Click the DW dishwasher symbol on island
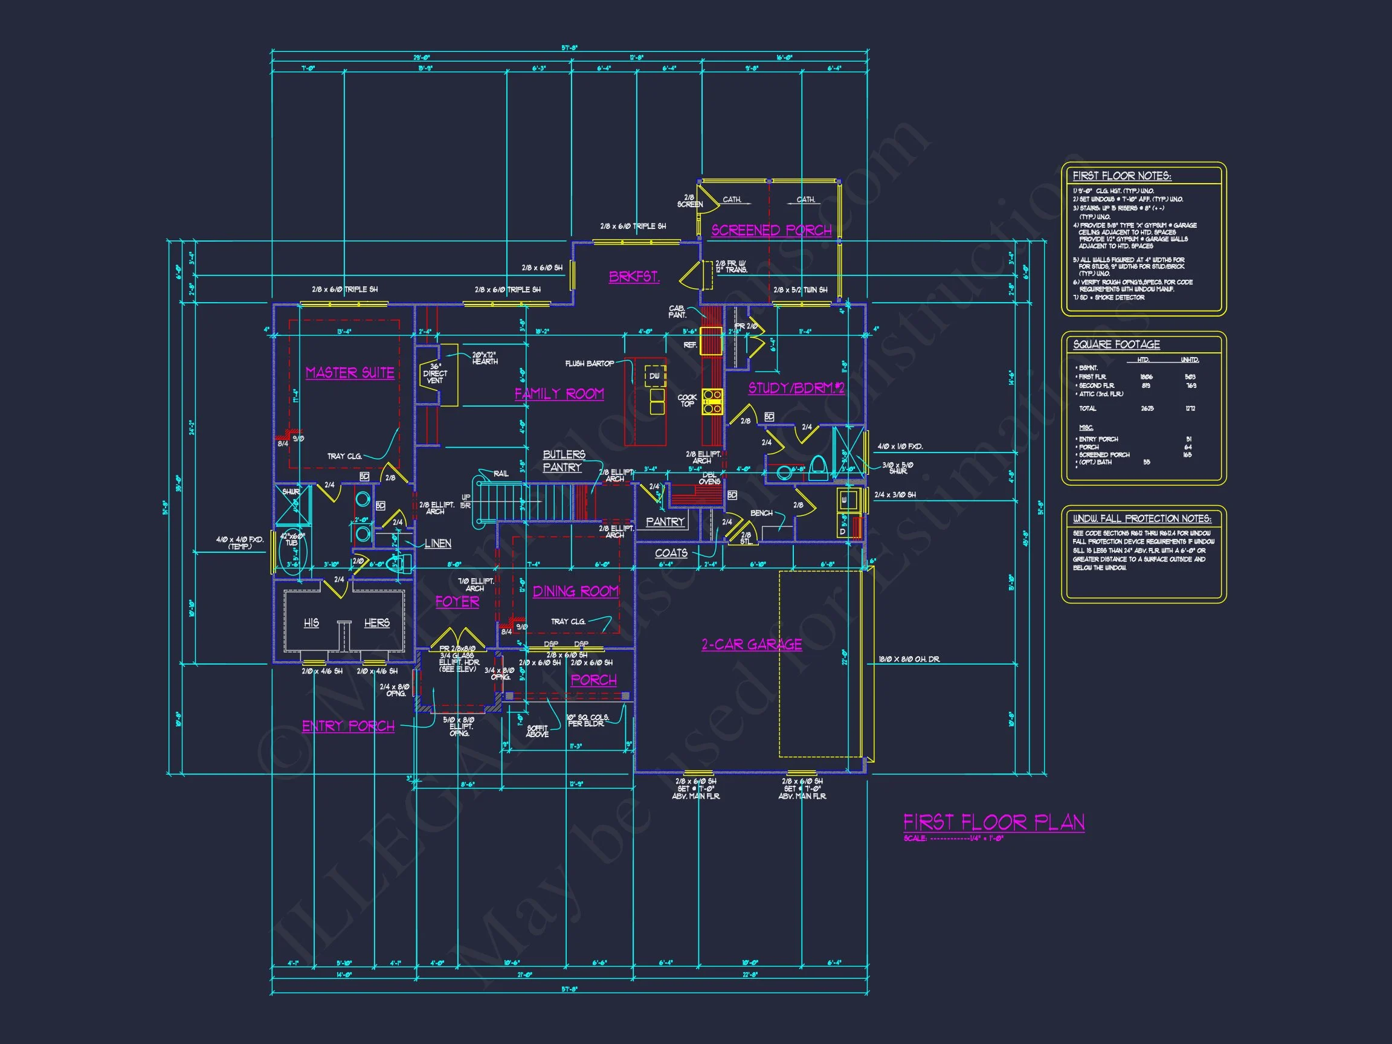The image size is (1392, 1044). (x=654, y=376)
